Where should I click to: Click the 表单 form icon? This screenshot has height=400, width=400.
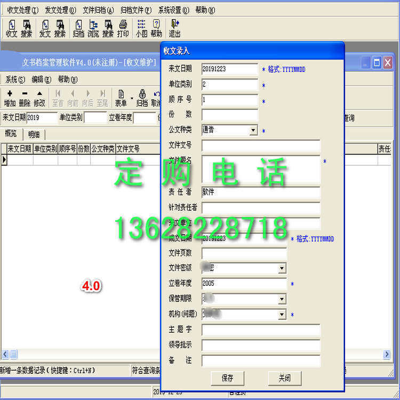[121, 98]
